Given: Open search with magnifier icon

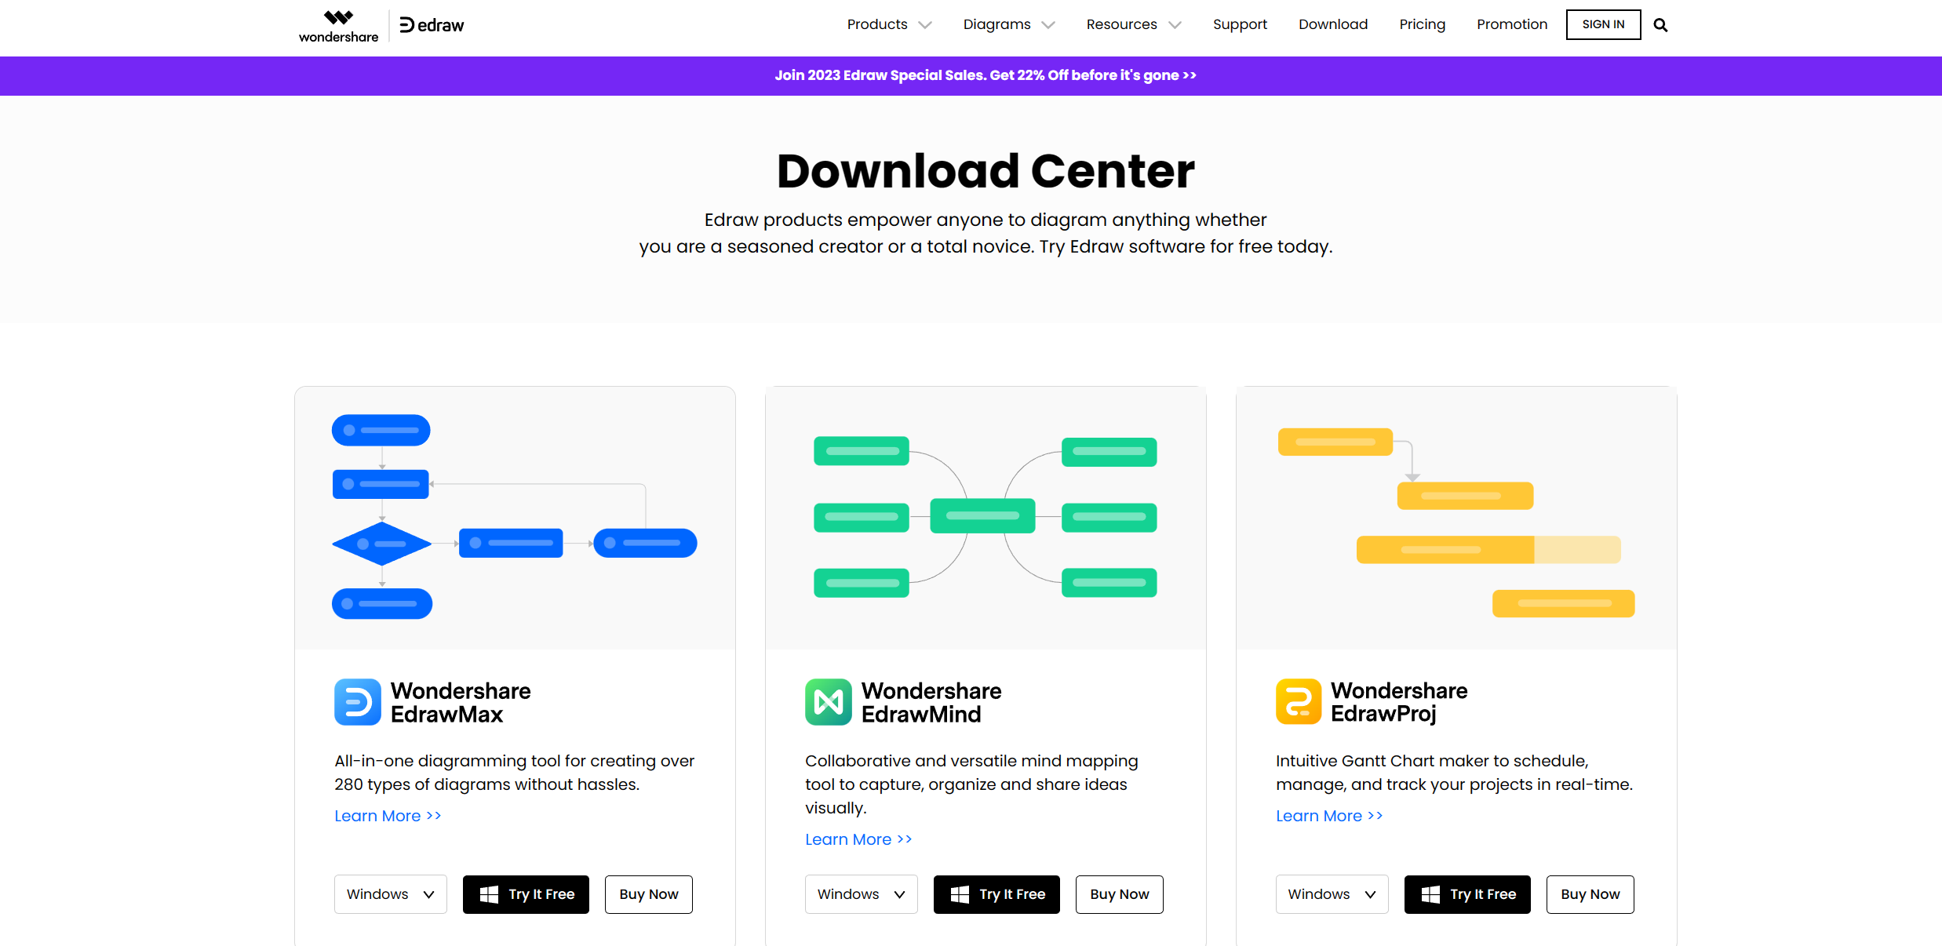Looking at the screenshot, I should pos(1660,25).
